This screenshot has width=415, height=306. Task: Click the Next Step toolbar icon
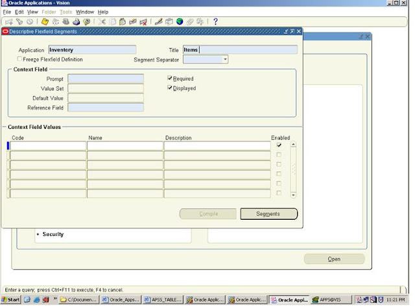tap(56, 21)
